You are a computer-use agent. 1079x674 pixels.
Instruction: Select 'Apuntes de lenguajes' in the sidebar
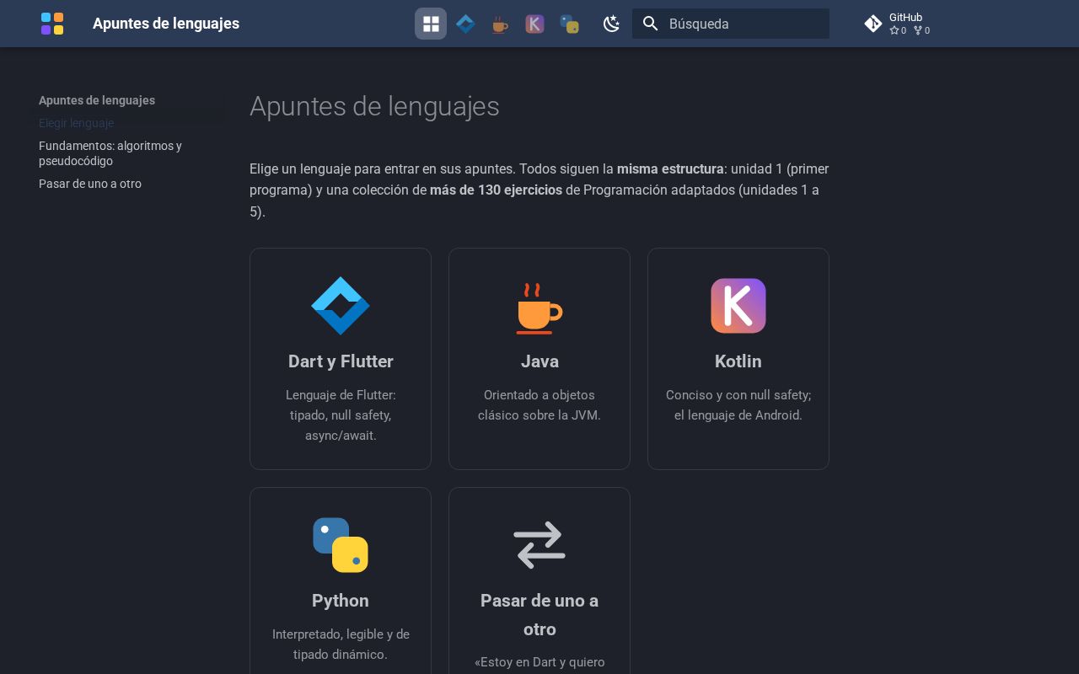click(x=97, y=100)
